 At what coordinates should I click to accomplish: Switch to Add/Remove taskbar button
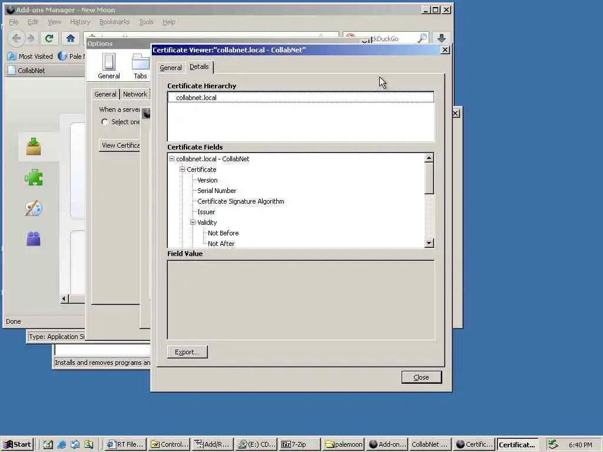(x=213, y=444)
